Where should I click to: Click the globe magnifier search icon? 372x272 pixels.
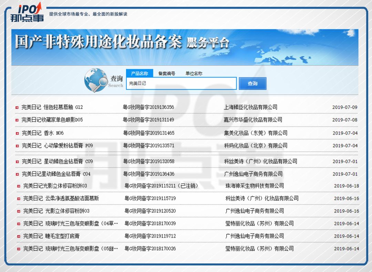click(96, 80)
